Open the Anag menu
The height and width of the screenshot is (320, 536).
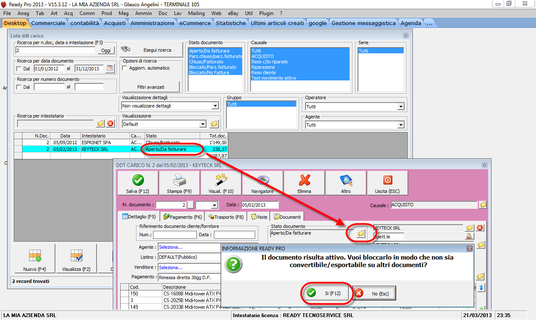pyautogui.click(x=23, y=13)
